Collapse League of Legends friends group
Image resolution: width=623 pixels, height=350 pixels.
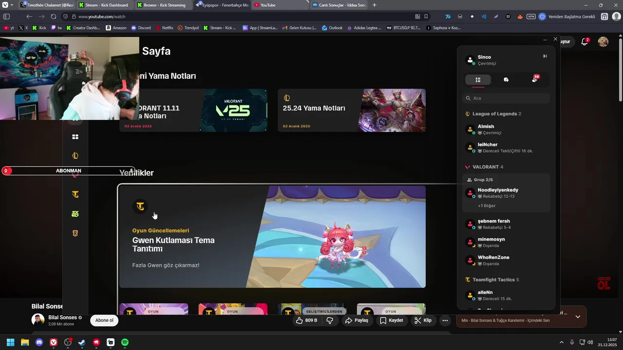click(493, 114)
